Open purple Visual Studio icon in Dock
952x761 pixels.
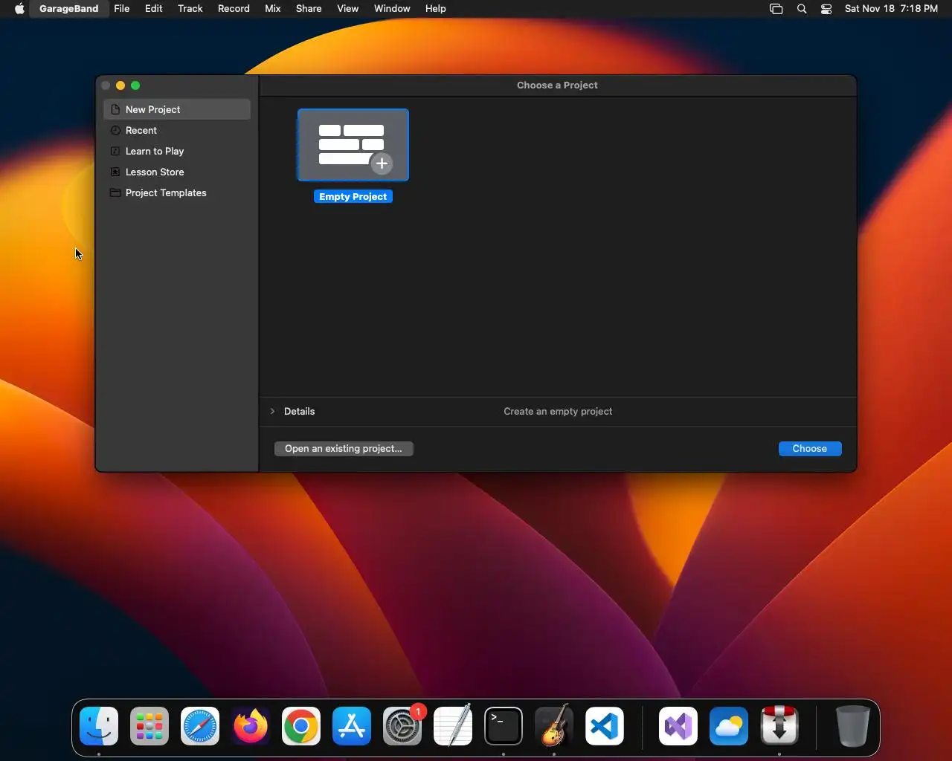coord(678,726)
